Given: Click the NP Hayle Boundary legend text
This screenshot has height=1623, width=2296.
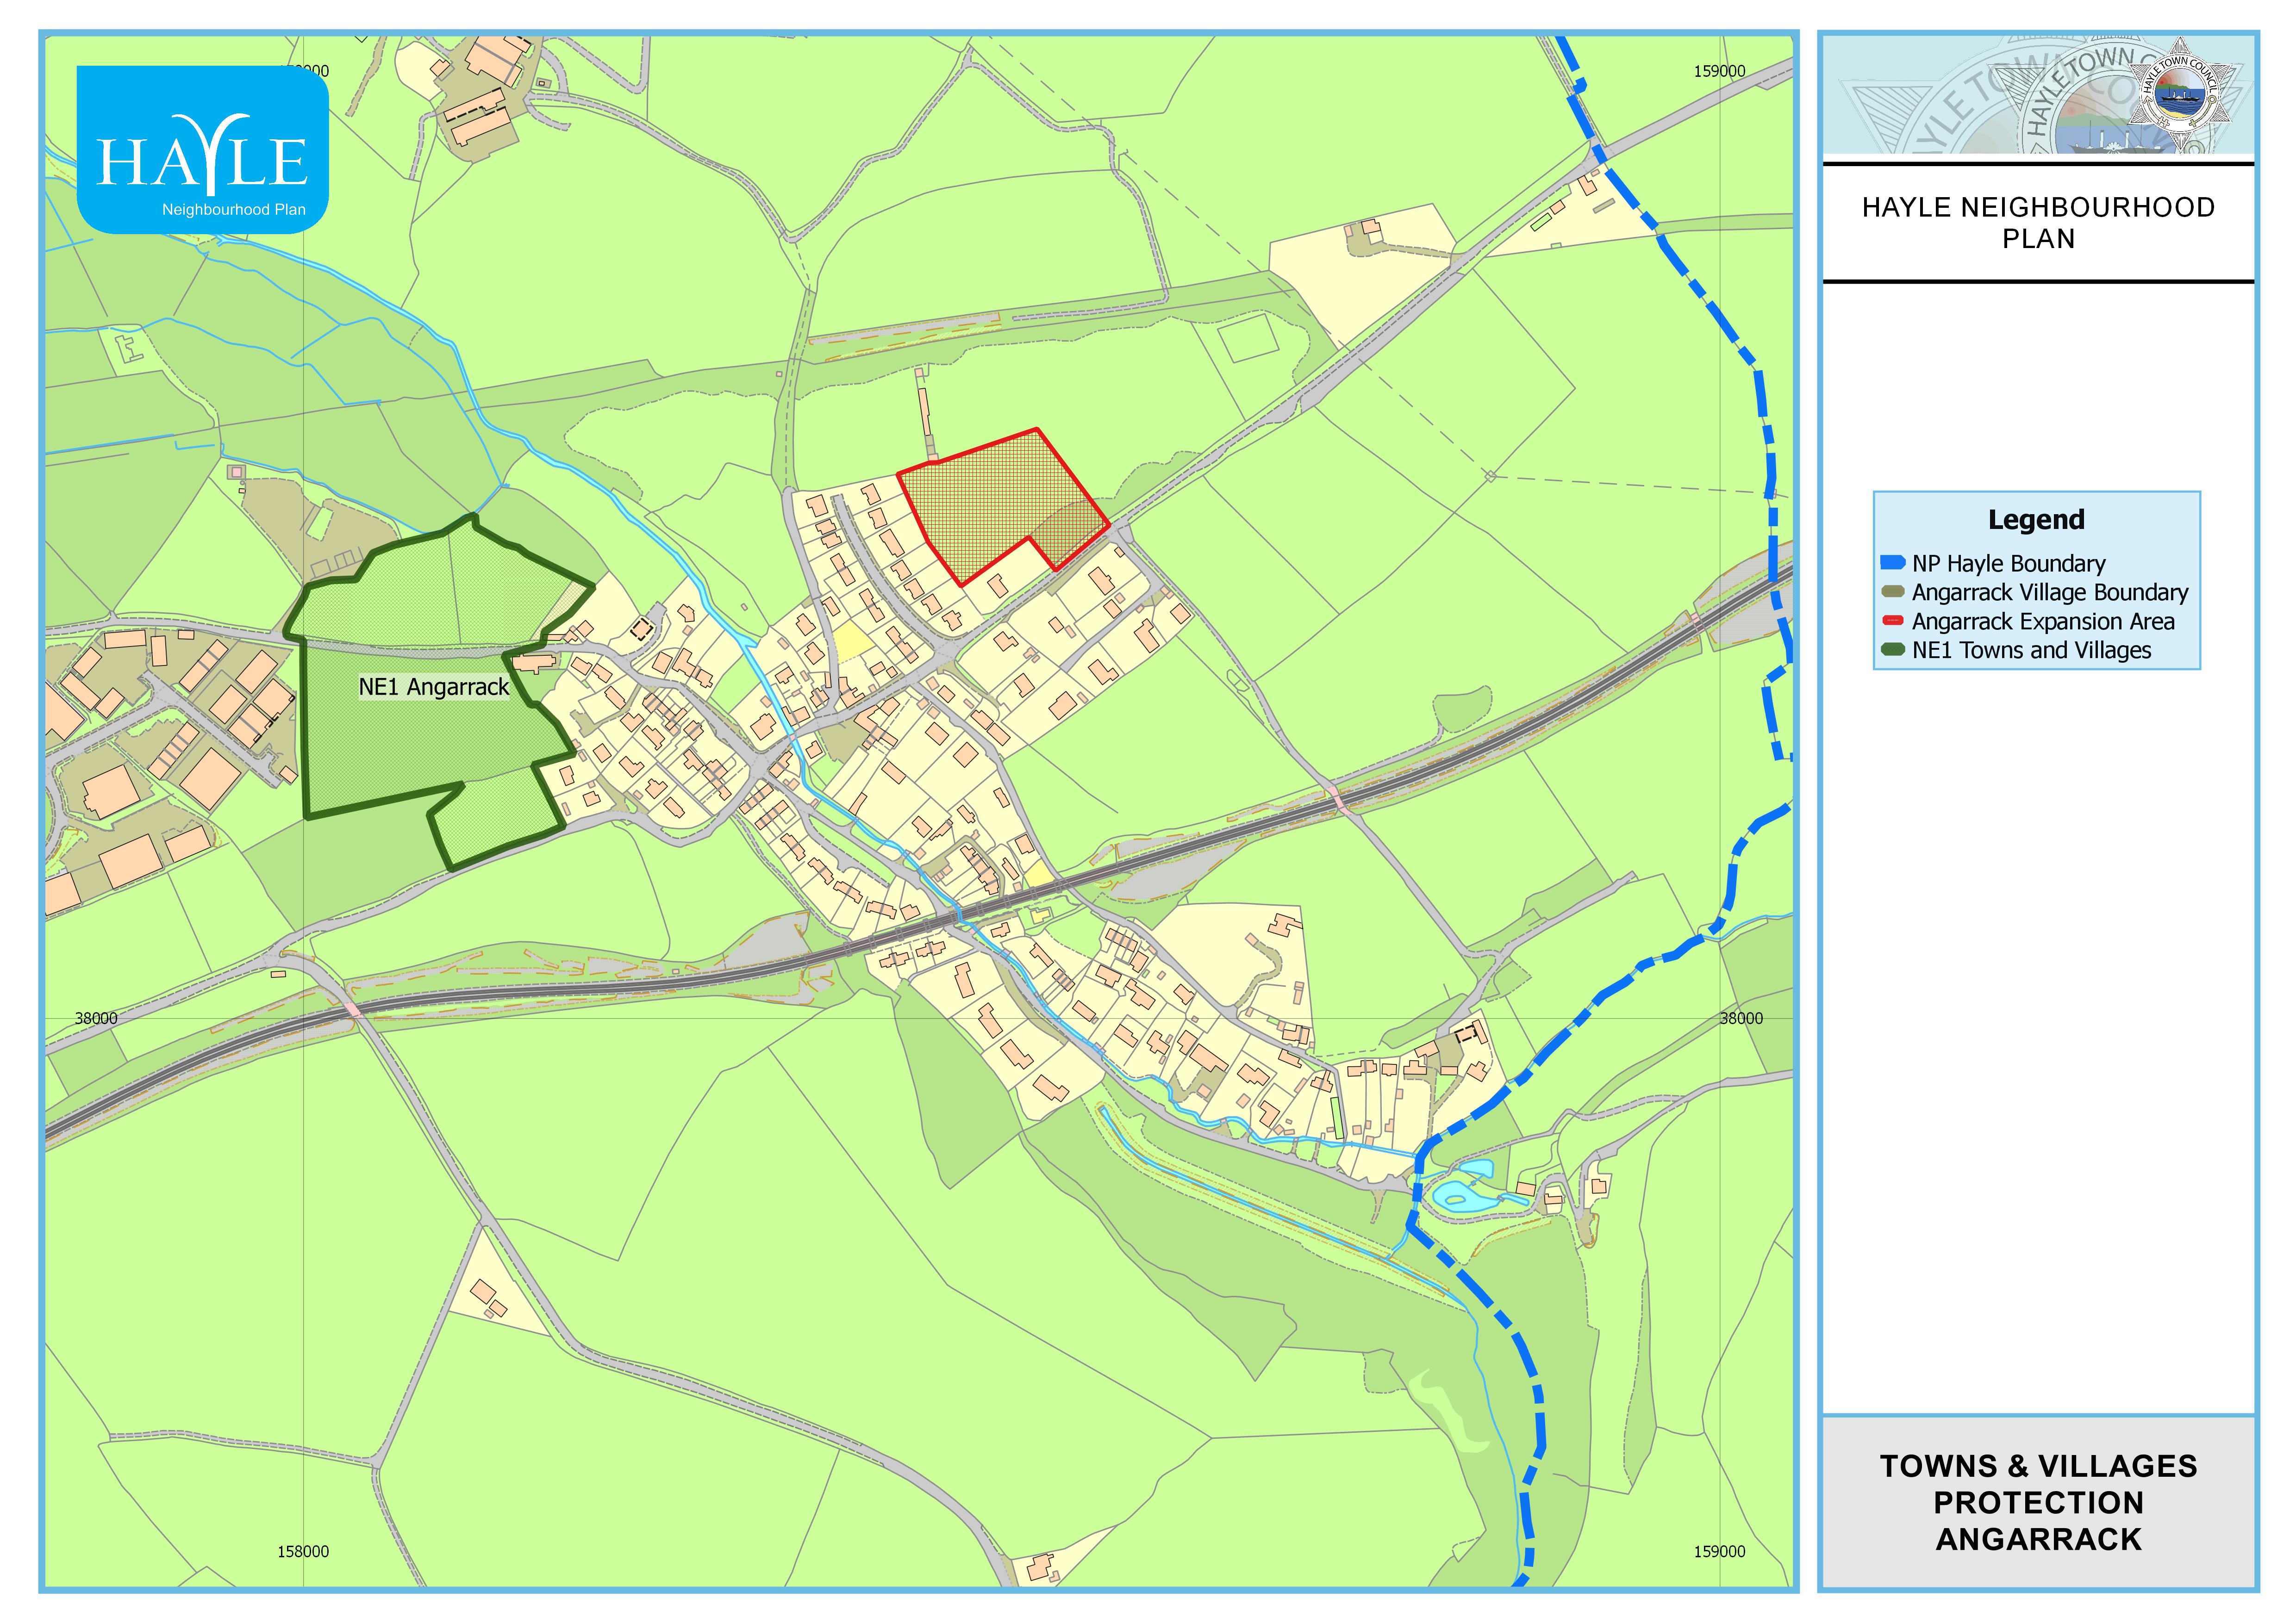Looking at the screenshot, I should (2008, 563).
